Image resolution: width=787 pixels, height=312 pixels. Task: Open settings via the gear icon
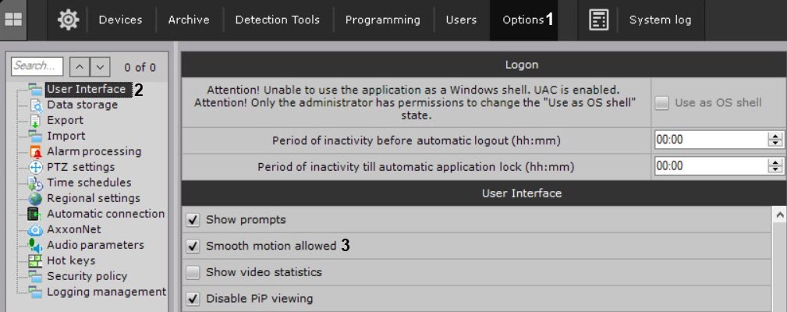[68, 20]
